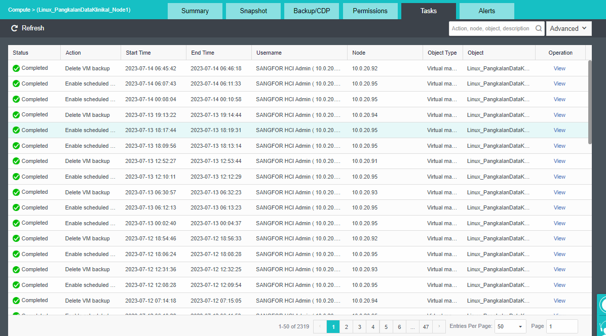
Task: Click the green check icon in first row
Action: [x=16, y=68]
